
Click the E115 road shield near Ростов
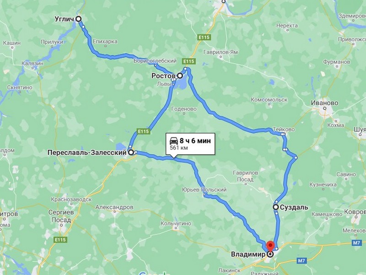(x=188, y=61)
